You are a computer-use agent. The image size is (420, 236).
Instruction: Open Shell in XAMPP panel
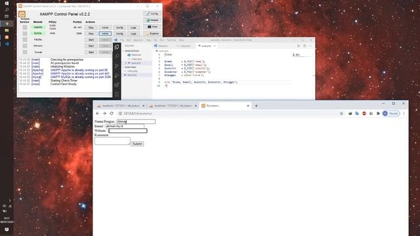(x=152, y=27)
